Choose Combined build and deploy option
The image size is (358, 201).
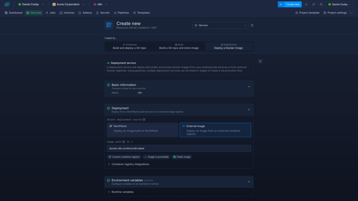click(129, 46)
